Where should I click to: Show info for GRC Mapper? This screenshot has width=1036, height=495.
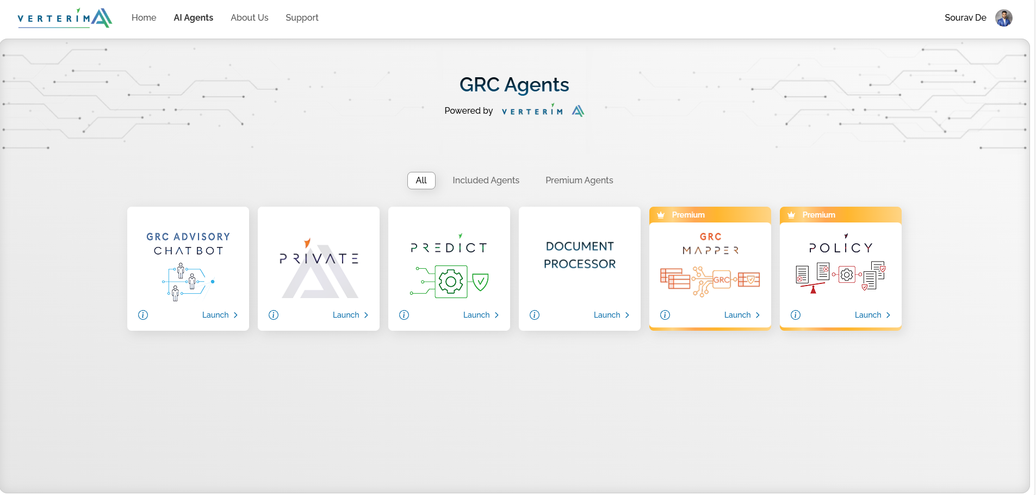(665, 315)
